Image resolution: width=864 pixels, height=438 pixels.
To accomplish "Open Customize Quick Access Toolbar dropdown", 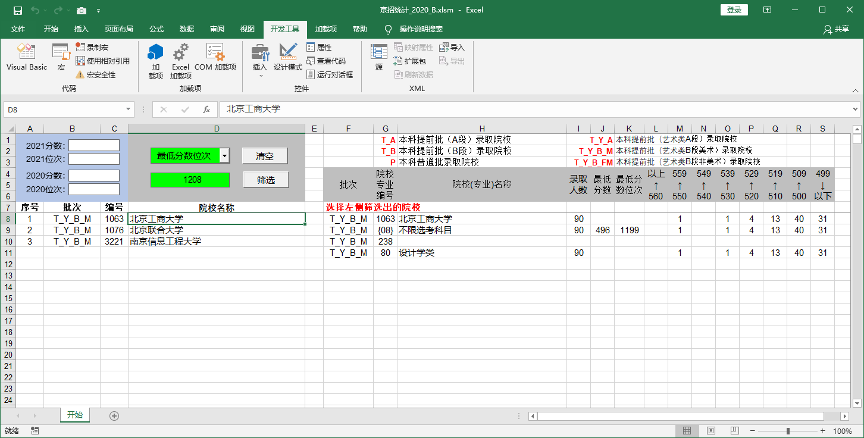I will tap(98, 10).
